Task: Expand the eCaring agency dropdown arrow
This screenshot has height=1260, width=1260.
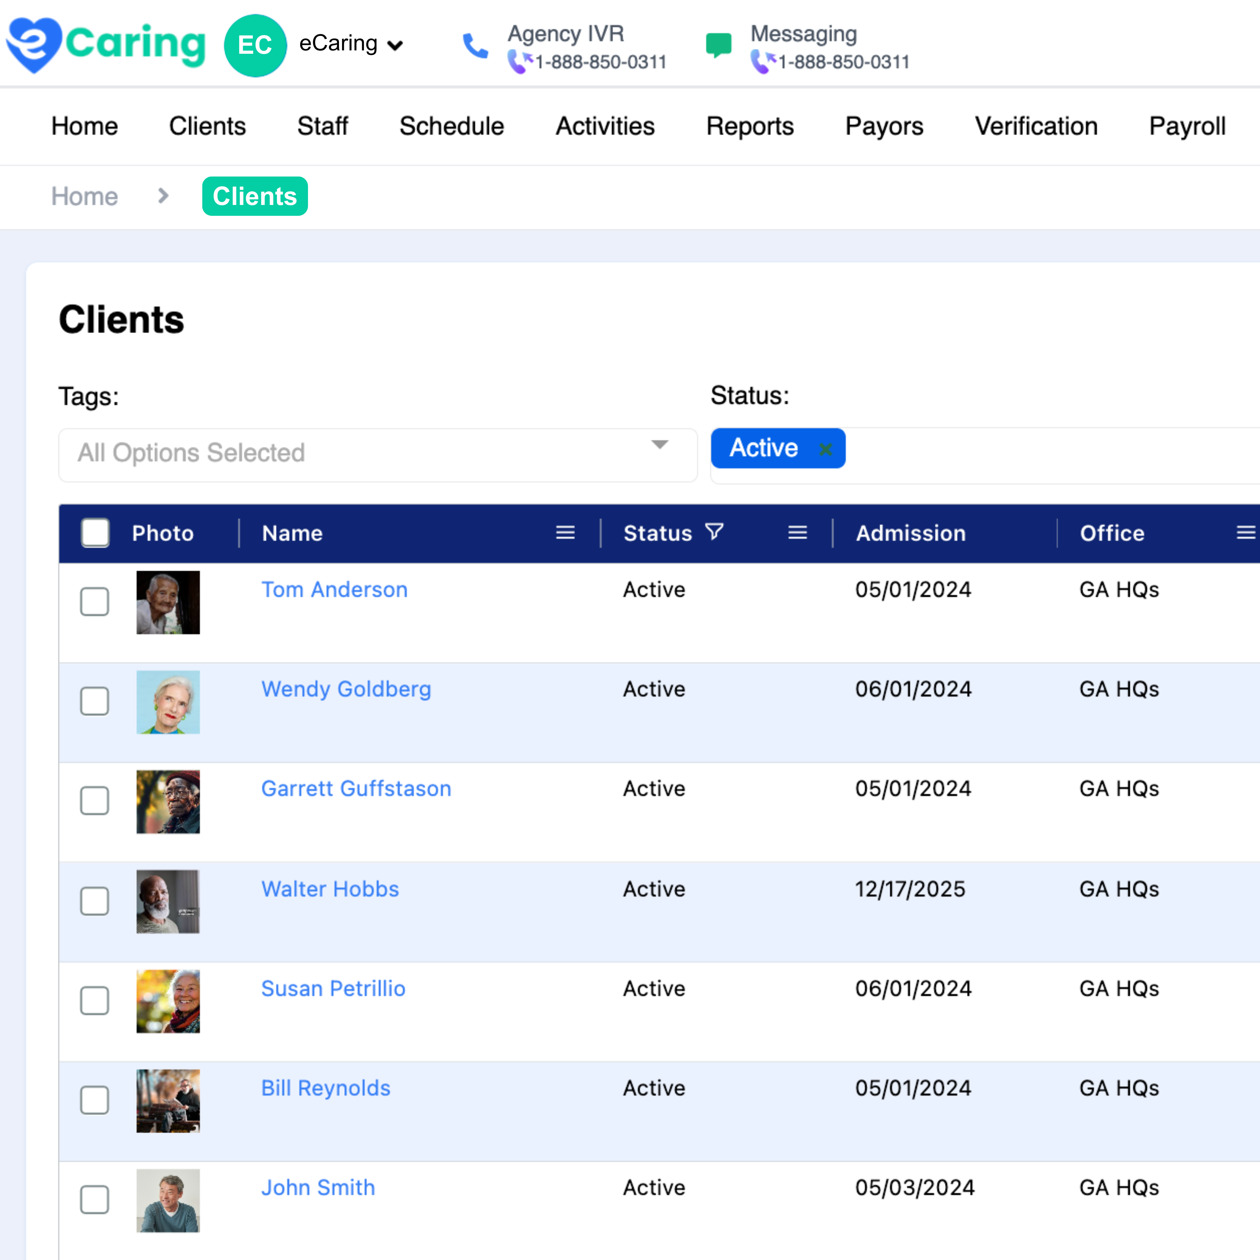Action: (395, 45)
